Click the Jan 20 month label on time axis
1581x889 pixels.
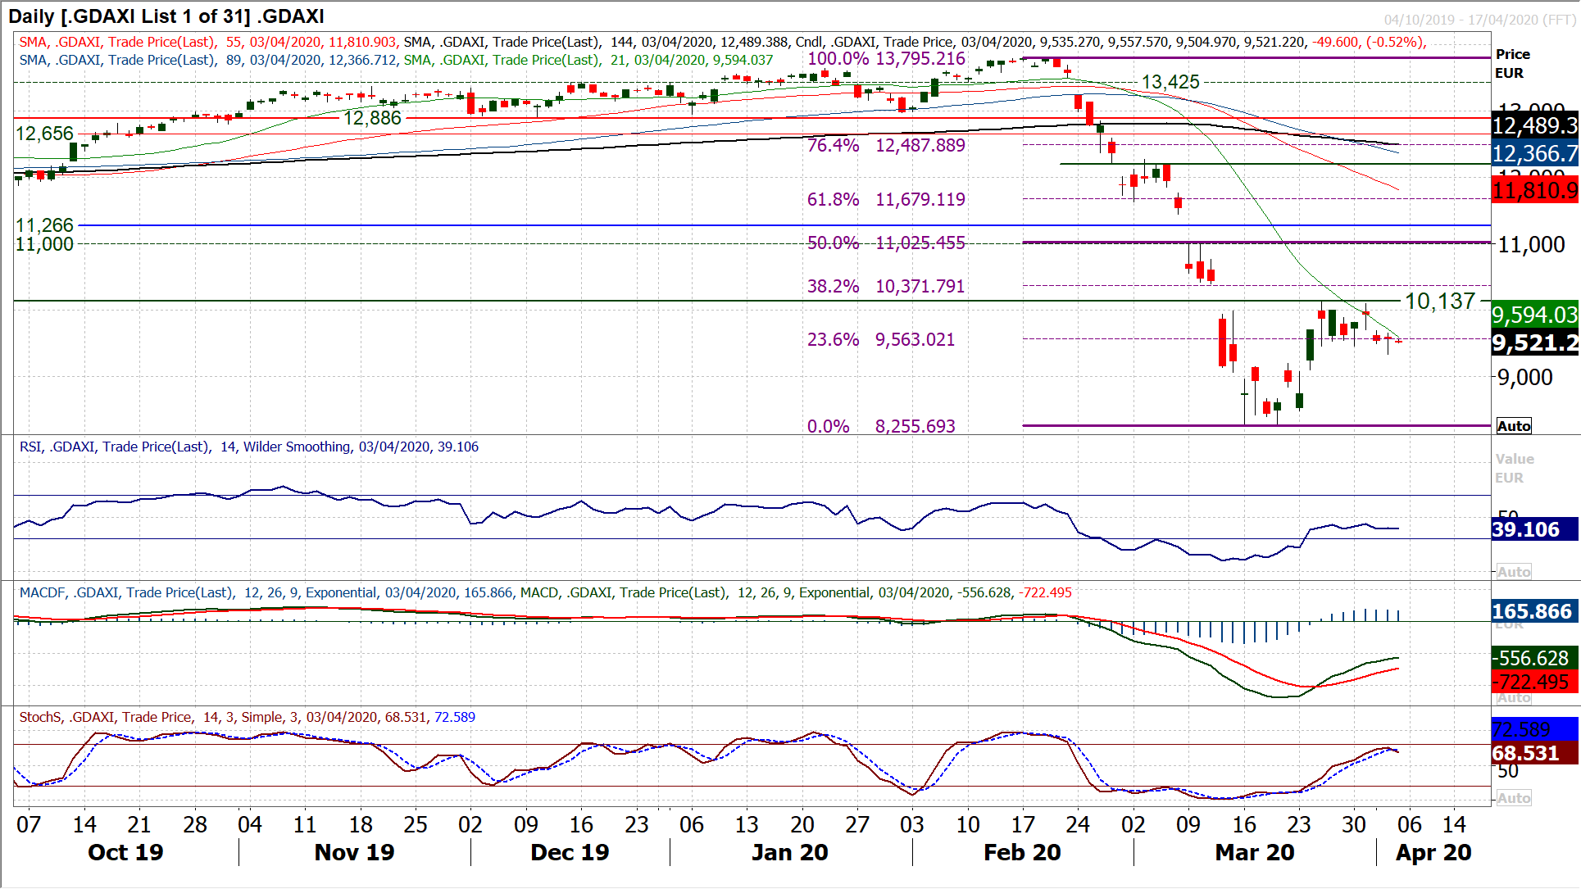[790, 853]
